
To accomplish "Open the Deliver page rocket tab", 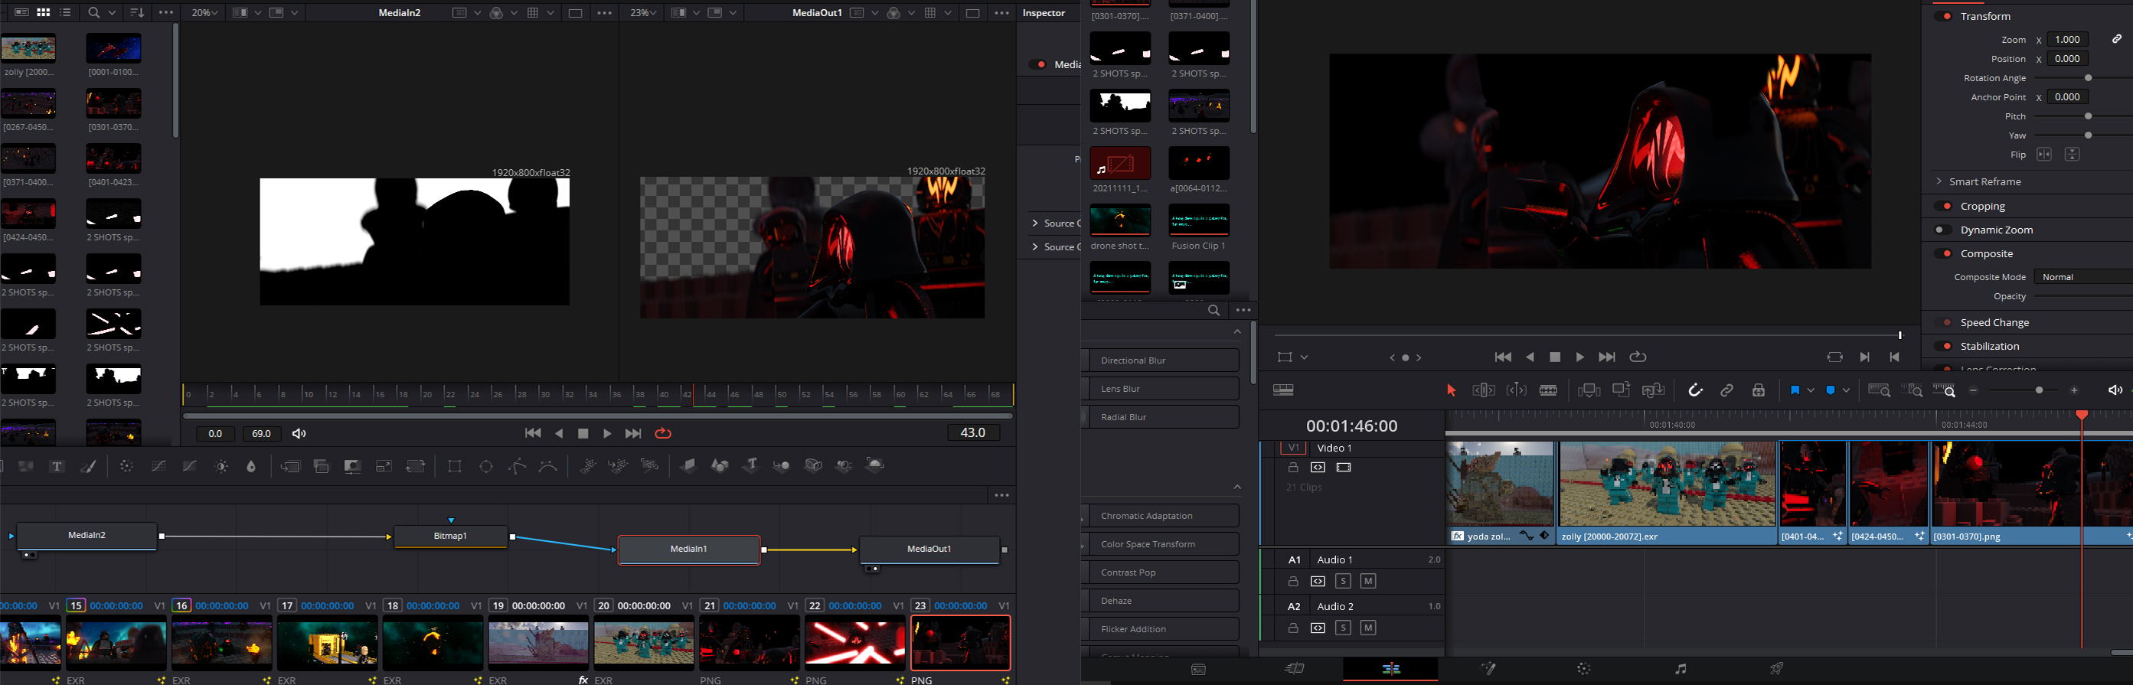I will pos(1776,668).
